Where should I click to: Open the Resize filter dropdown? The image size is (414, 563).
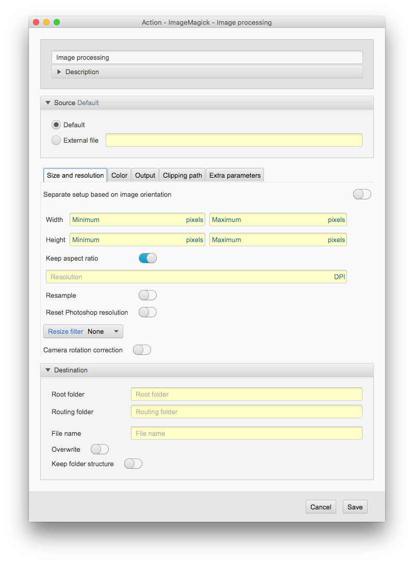(x=83, y=331)
